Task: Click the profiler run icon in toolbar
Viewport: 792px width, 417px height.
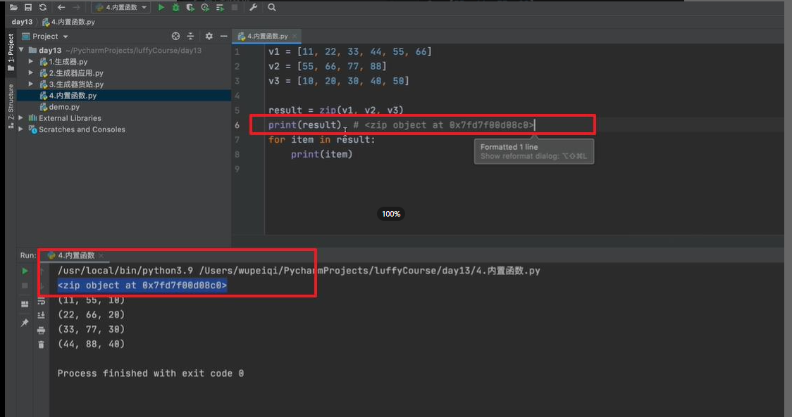Action: [x=205, y=7]
